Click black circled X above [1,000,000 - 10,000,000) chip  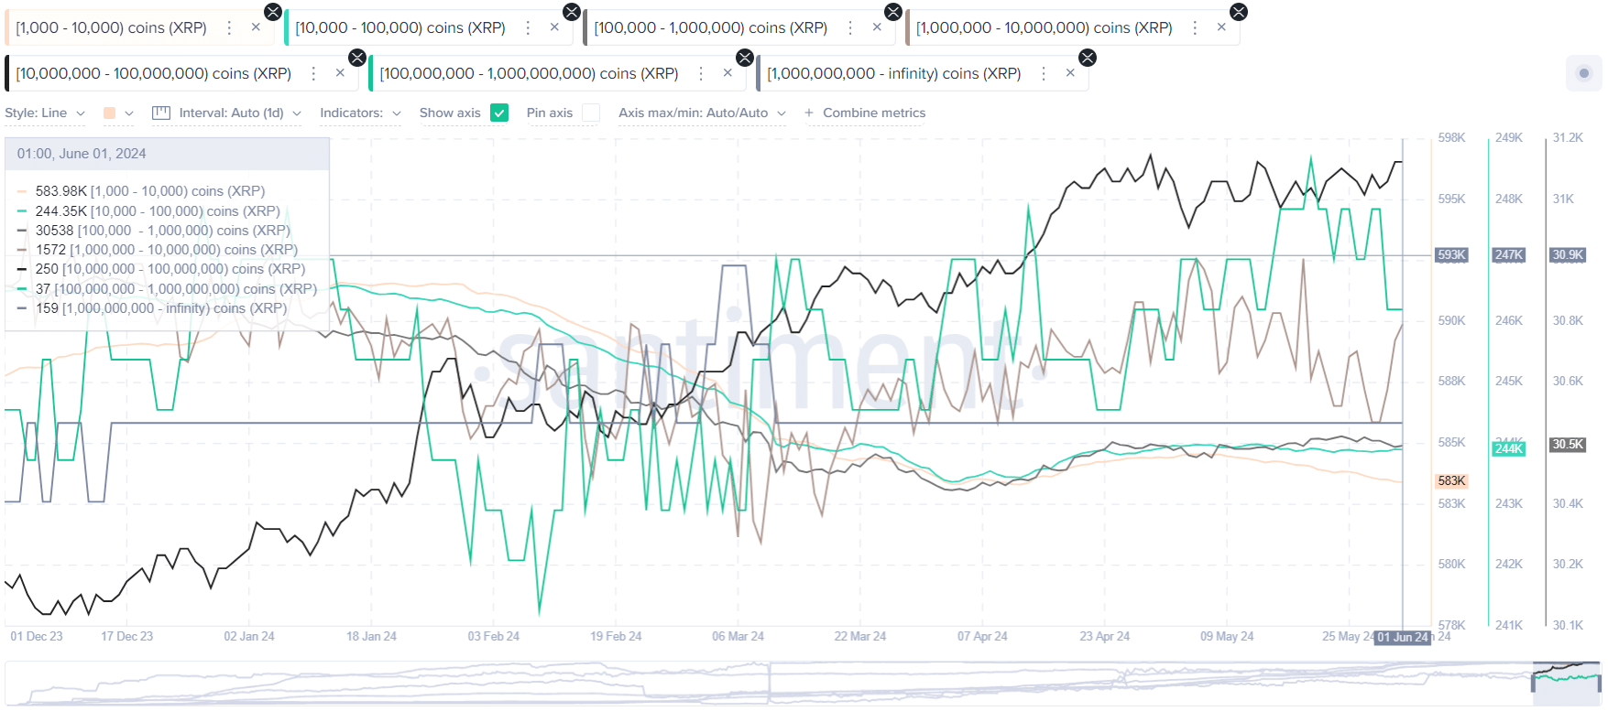pyautogui.click(x=1239, y=12)
